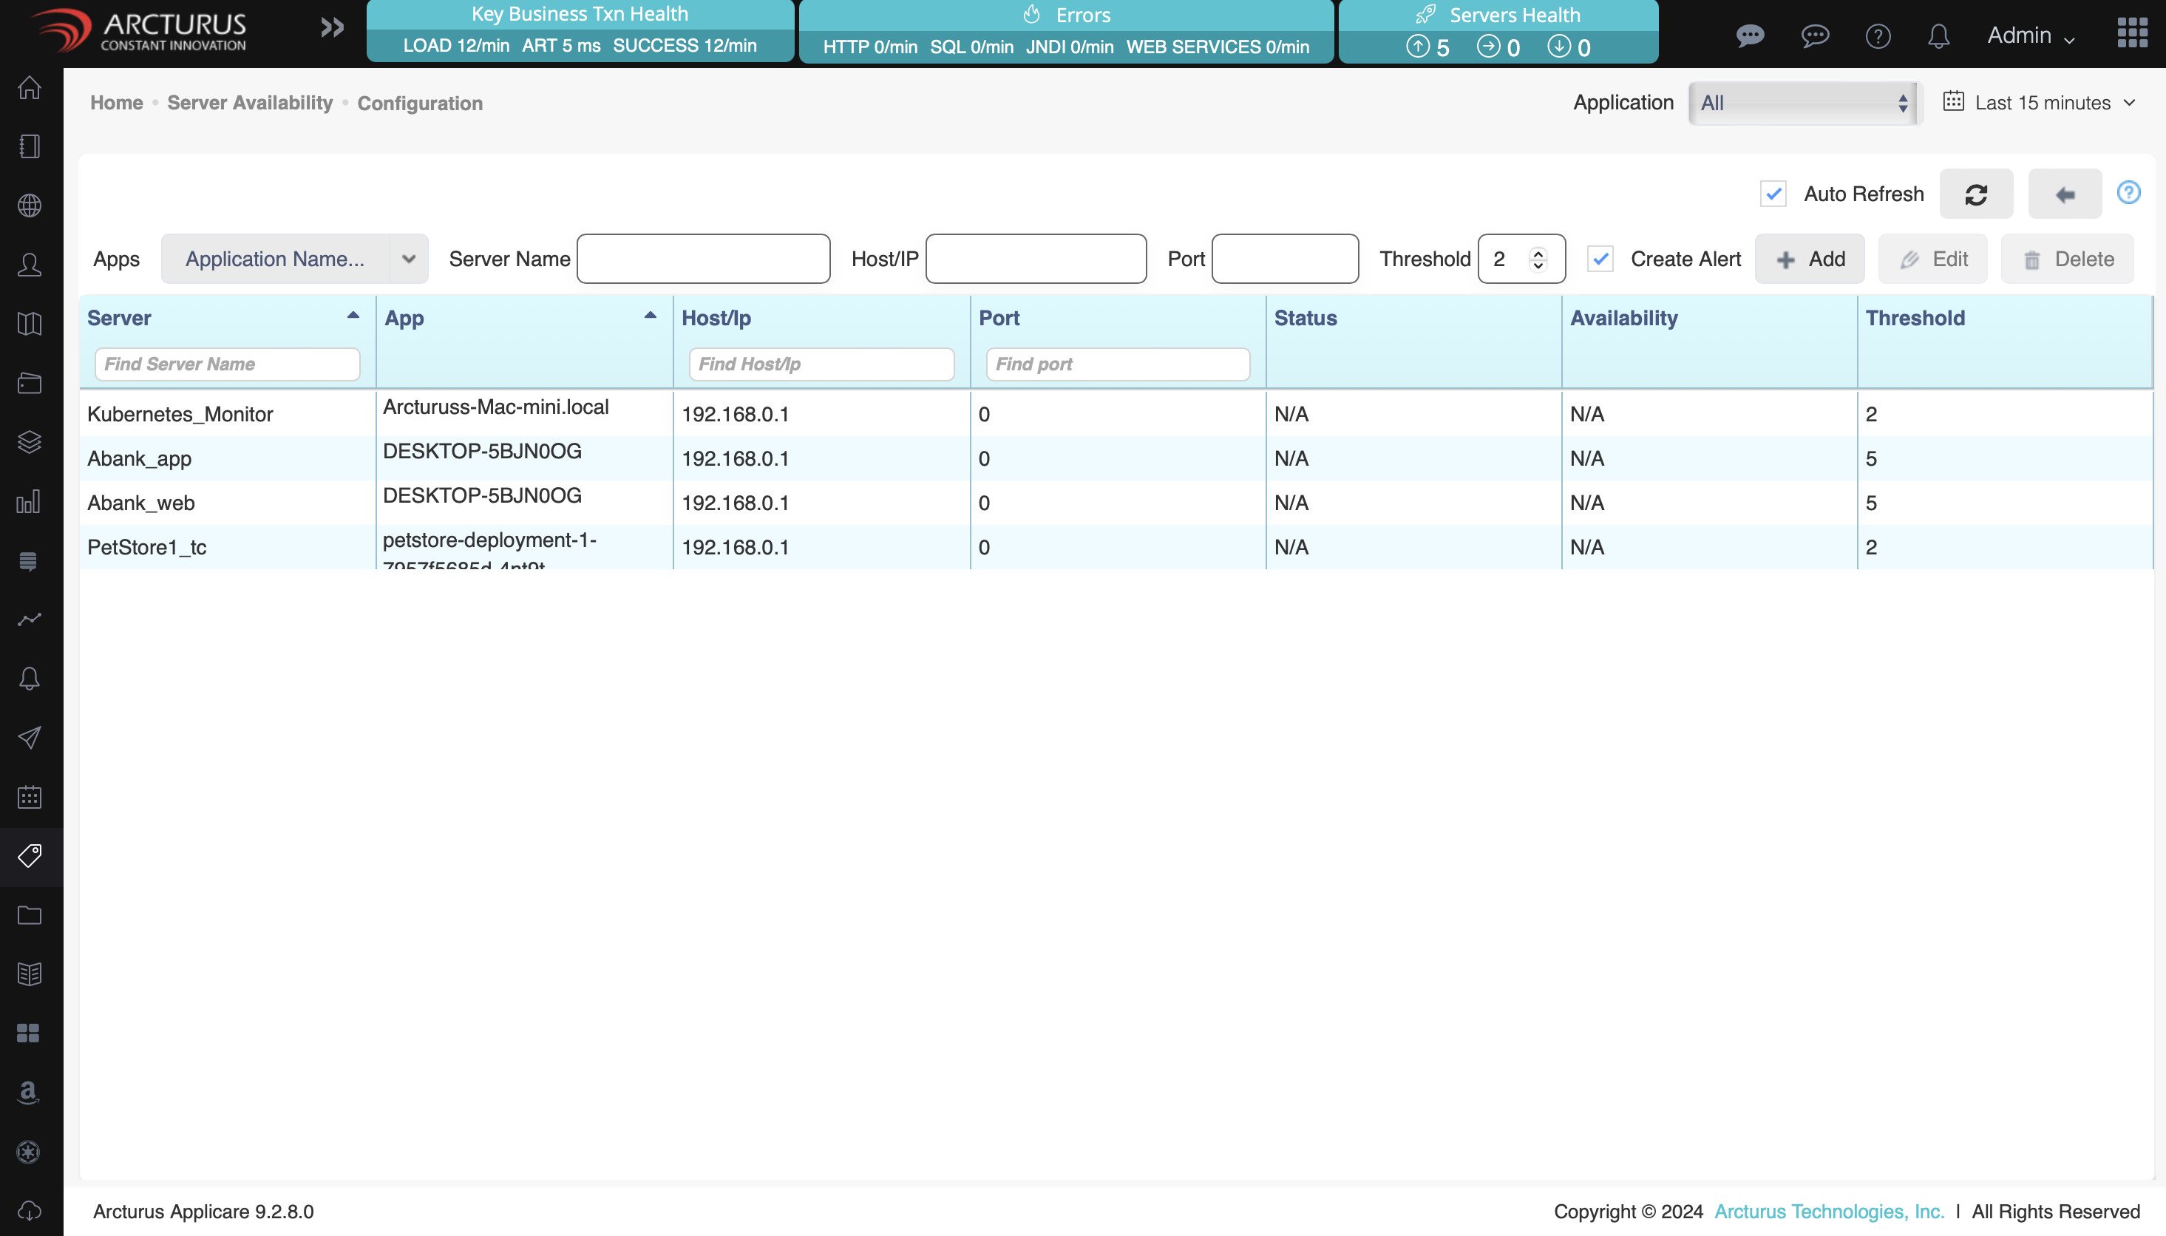Open the Home icon in the sidebar
Image resolution: width=2166 pixels, height=1236 pixels.
coord(29,88)
